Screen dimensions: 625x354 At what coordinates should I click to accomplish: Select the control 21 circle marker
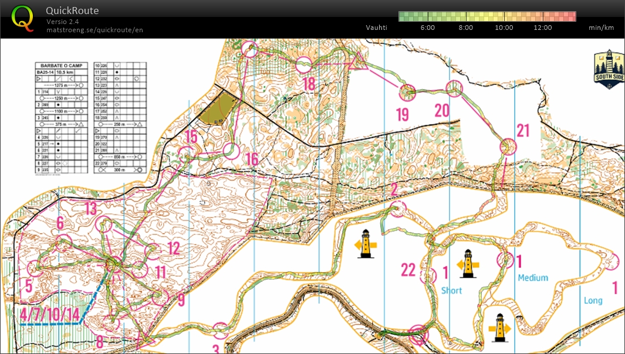(507, 147)
